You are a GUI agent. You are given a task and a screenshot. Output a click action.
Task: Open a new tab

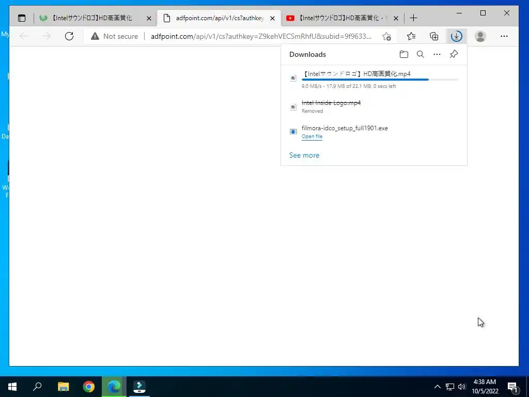(413, 18)
